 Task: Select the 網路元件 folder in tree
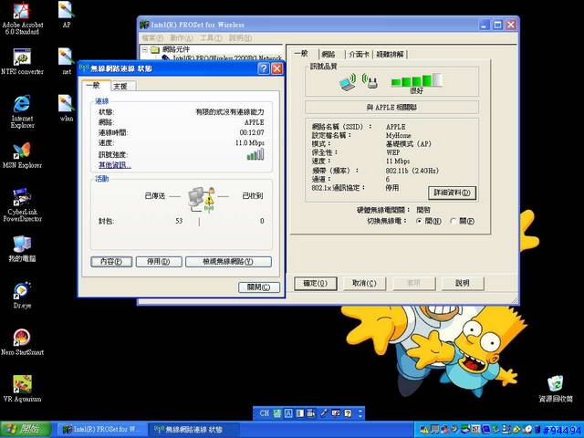pyautogui.click(x=171, y=49)
